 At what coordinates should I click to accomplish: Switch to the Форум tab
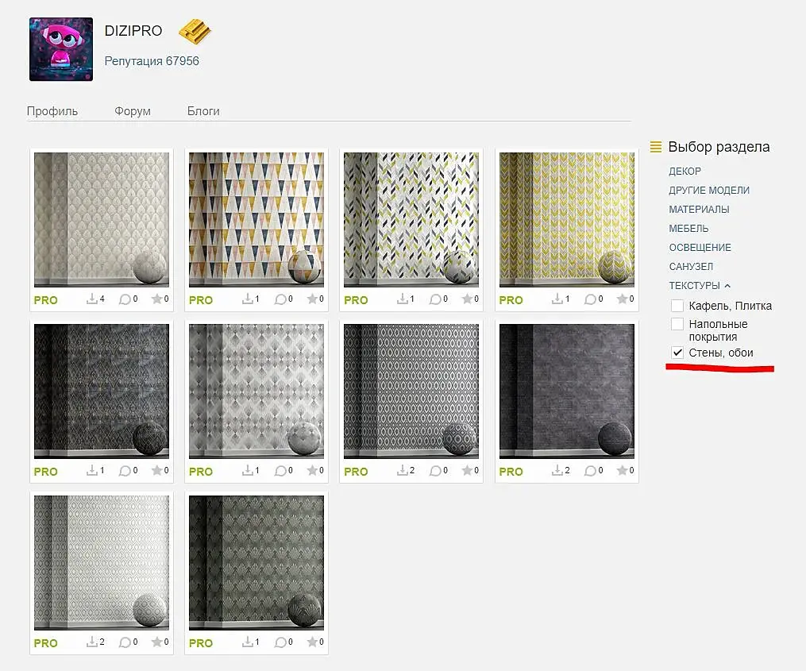tap(133, 111)
